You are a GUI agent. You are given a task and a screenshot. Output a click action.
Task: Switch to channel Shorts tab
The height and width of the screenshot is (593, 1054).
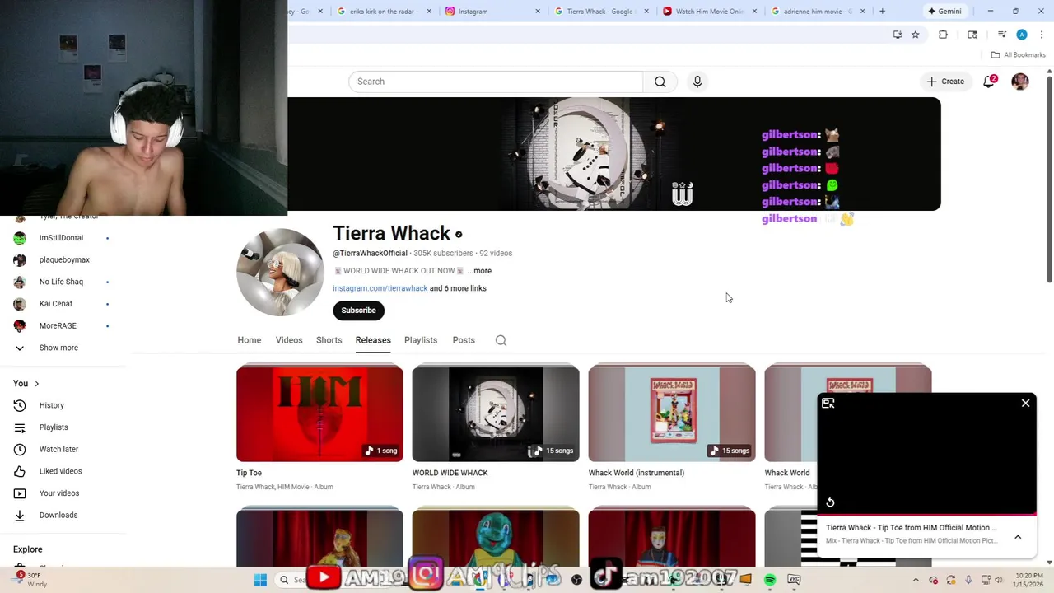(329, 340)
